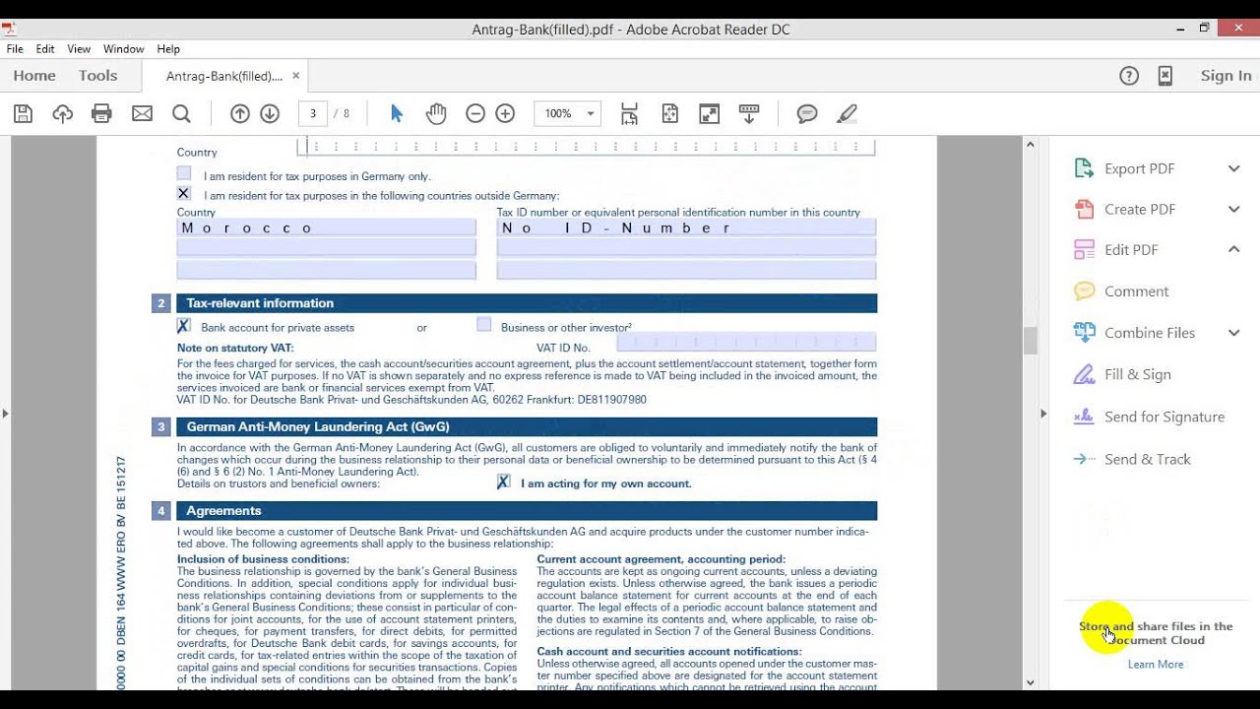The height and width of the screenshot is (709, 1260).
Task: Open the Edit menu
Action: tap(45, 49)
